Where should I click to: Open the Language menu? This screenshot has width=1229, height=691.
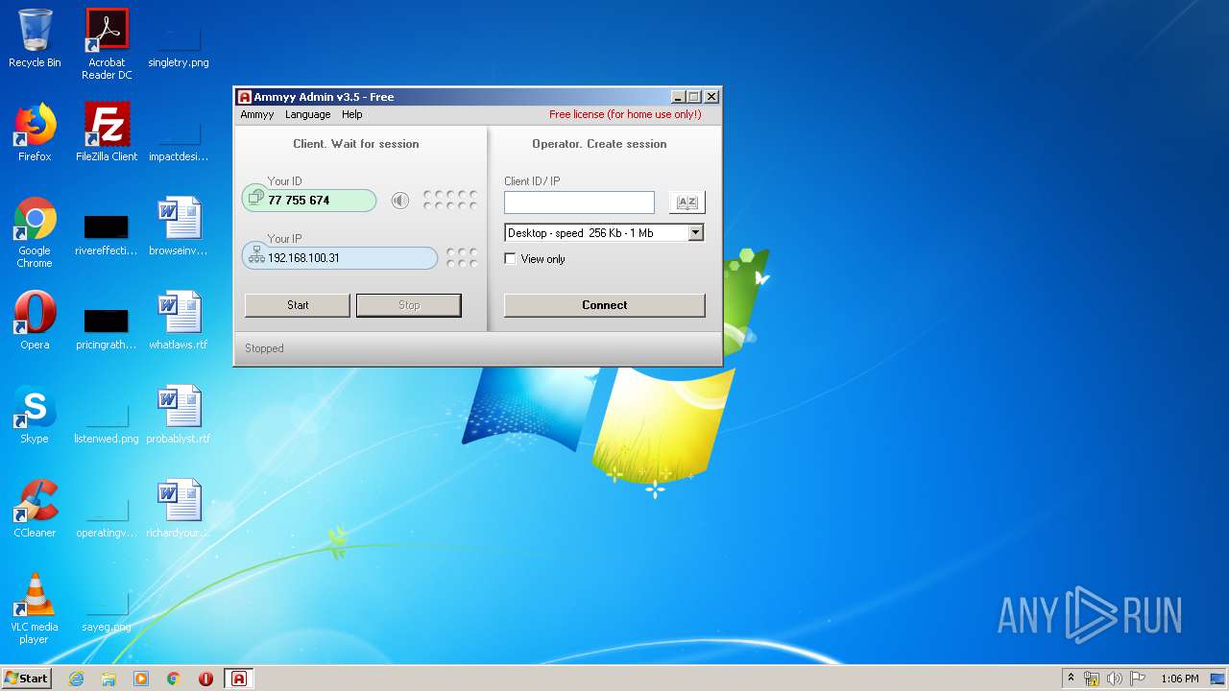[x=307, y=114]
